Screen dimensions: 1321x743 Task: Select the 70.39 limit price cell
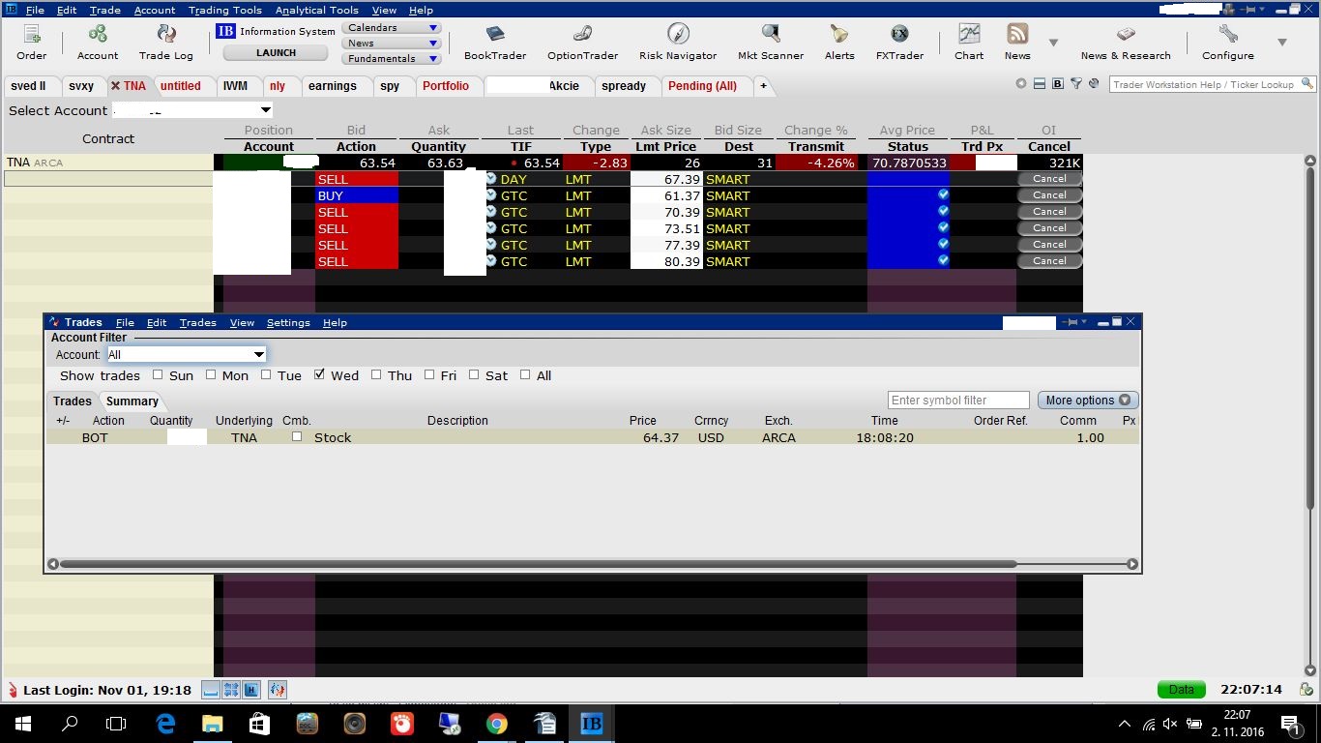666,212
